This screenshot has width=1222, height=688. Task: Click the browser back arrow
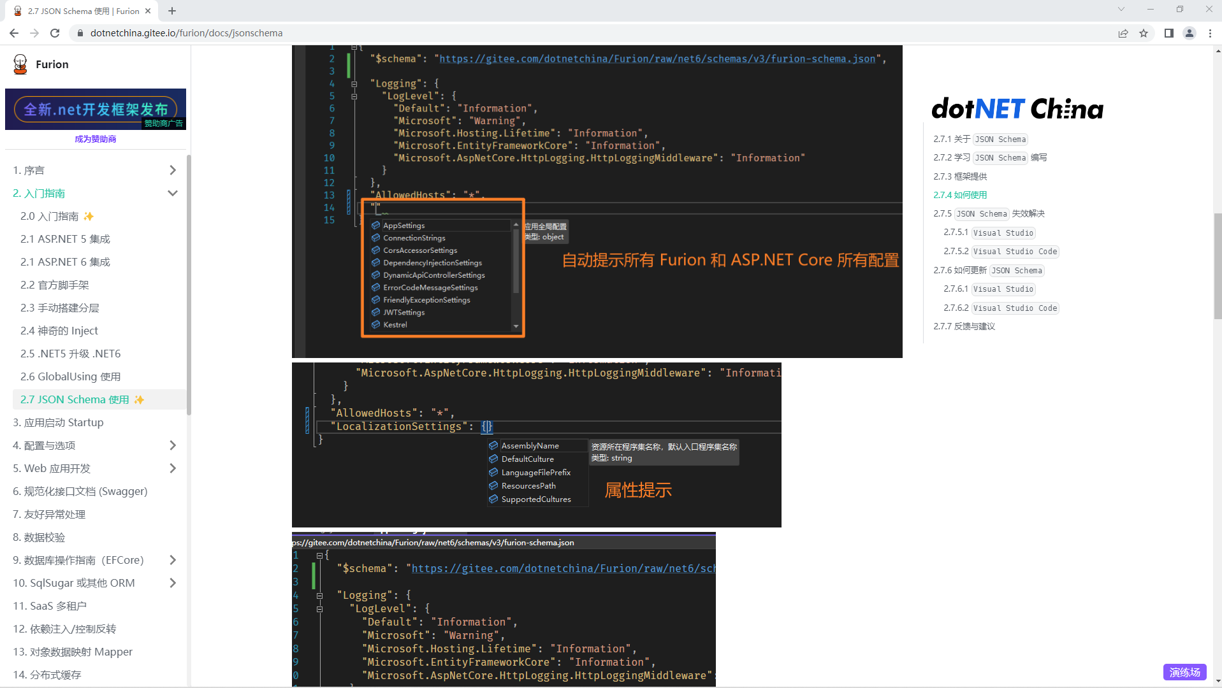(x=14, y=33)
